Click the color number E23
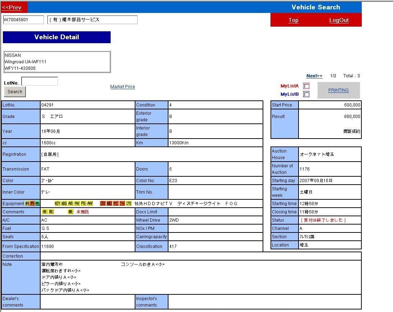 (x=173, y=181)
